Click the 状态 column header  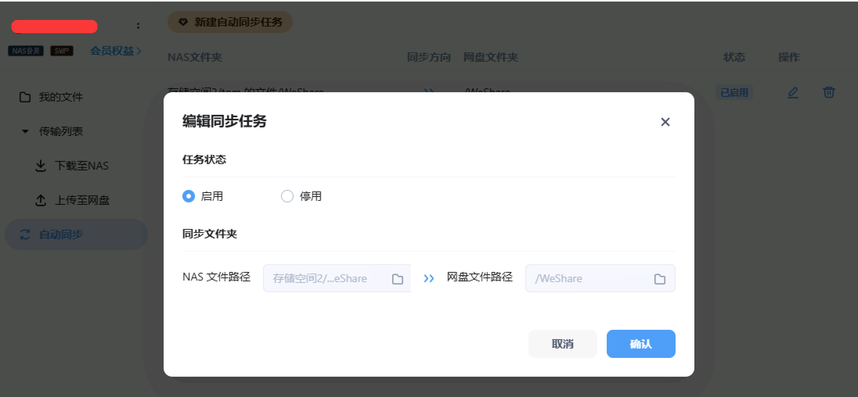click(734, 57)
